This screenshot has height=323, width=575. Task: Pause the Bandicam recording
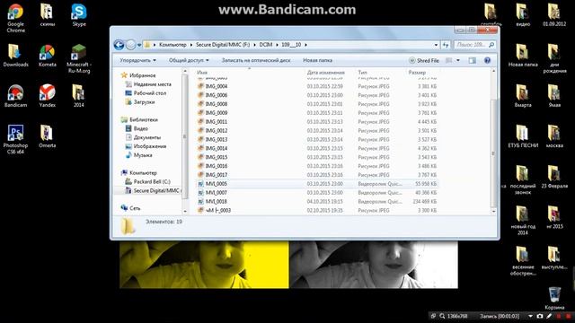point(559,316)
